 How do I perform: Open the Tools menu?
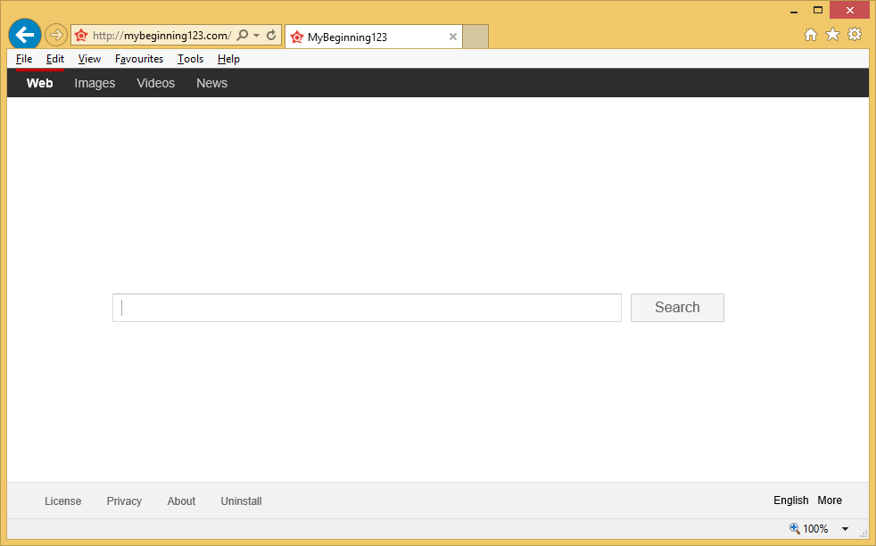coord(190,59)
